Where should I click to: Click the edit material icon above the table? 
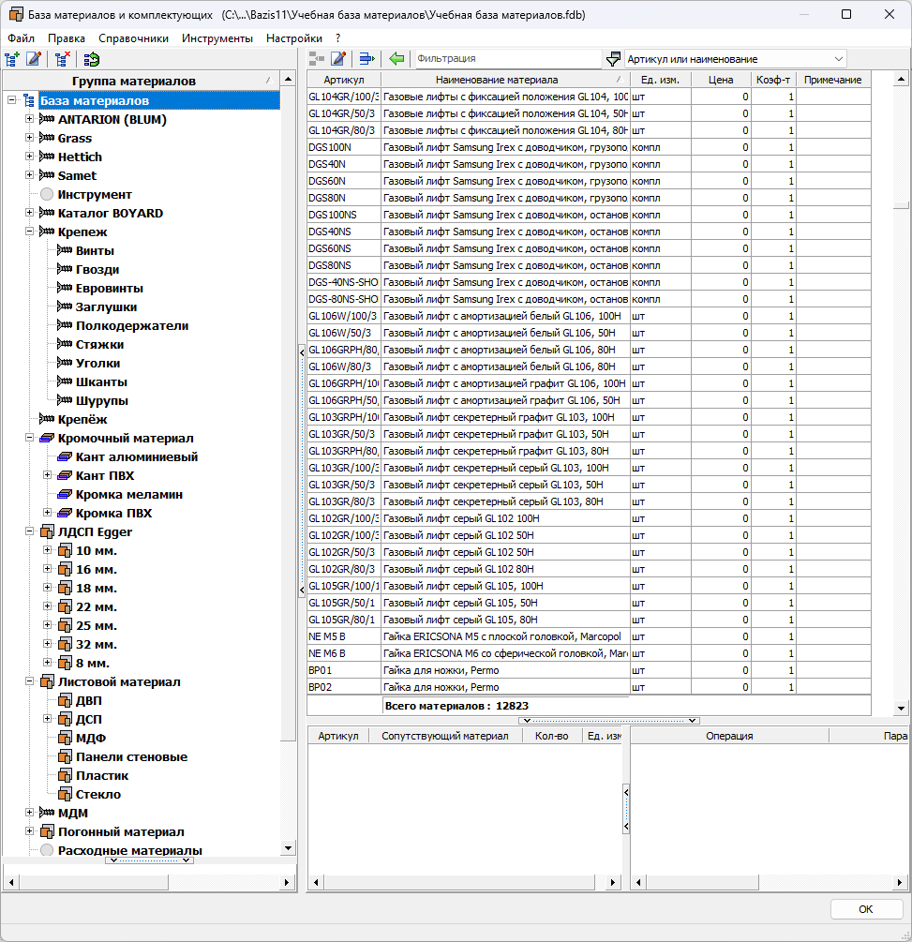coord(339,59)
